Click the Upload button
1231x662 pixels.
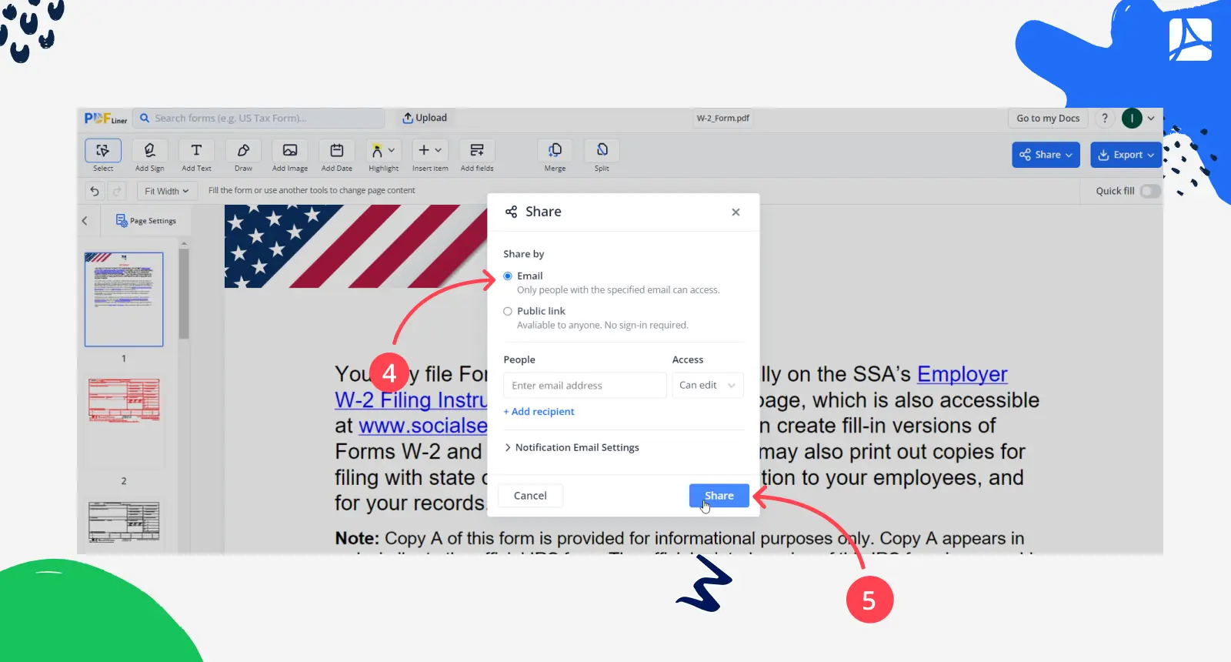(x=425, y=118)
